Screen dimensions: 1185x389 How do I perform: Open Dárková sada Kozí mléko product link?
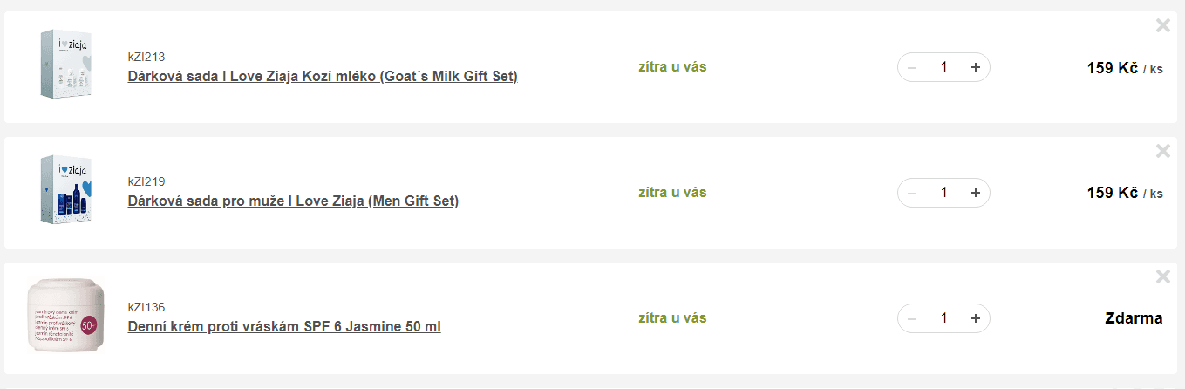tap(323, 77)
